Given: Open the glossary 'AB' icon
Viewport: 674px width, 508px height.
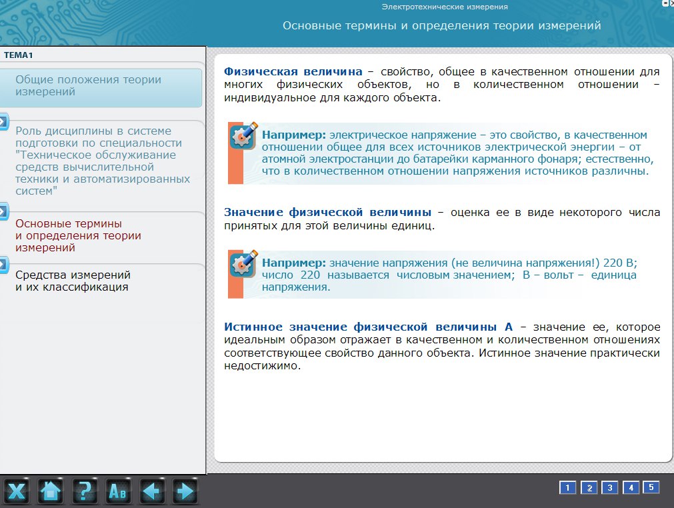Looking at the screenshot, I should click(117, 492).
